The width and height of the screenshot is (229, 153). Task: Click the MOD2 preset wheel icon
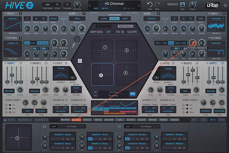(197, 63)
